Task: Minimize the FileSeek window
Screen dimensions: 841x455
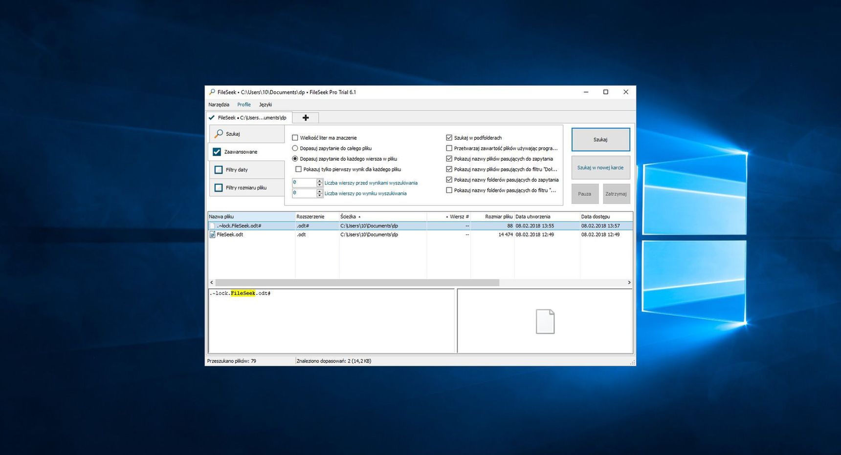Action: click(x=586, y=92)
